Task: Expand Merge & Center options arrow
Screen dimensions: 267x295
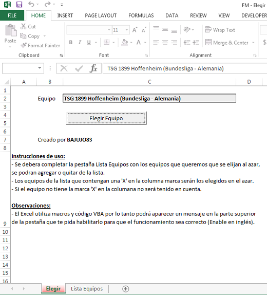Action: (253, 43)
